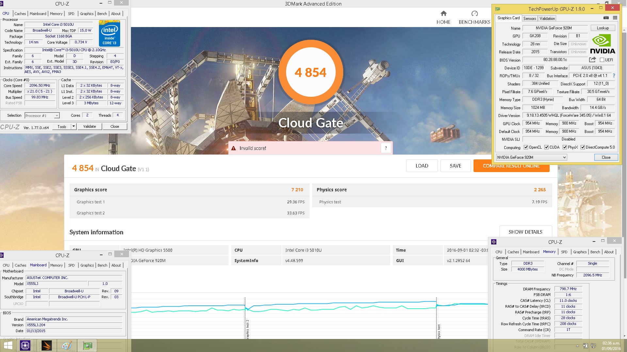Open the GPU-Z hamburger menu icon
Image resolution: width=627 pixels, height=352 pixels.
point(615,18)
